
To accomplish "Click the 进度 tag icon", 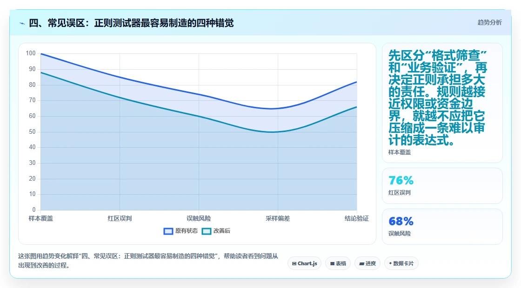I will coord(362,264).
